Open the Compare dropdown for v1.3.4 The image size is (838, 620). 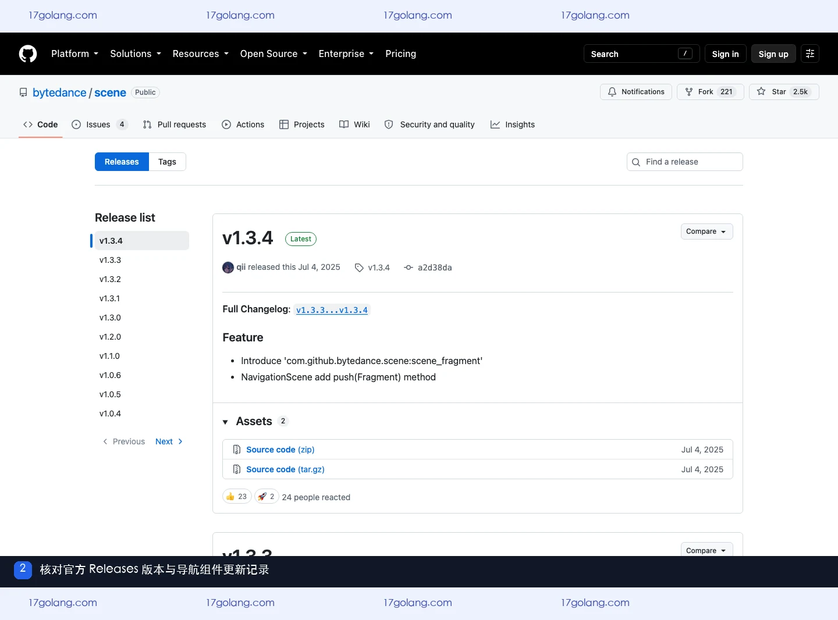pos(706,231)
